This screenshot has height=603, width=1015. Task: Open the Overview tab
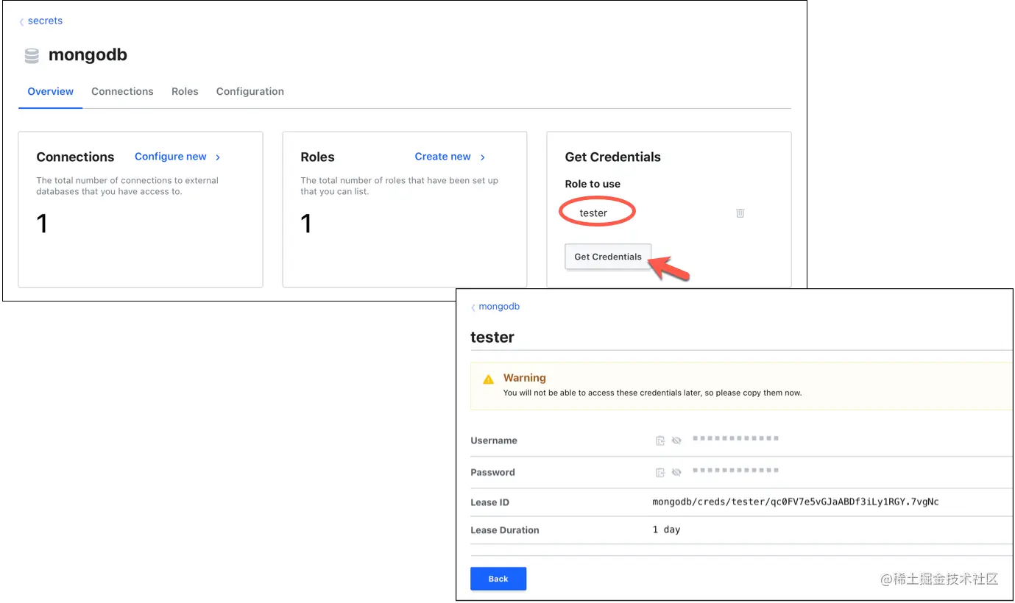point(51,91)
